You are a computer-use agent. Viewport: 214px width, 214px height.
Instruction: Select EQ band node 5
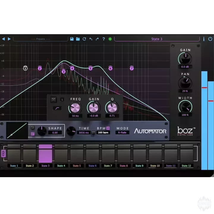tap(90, 68)
